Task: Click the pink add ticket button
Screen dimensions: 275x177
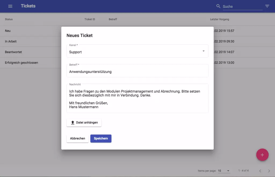Action: click(262, 155)
